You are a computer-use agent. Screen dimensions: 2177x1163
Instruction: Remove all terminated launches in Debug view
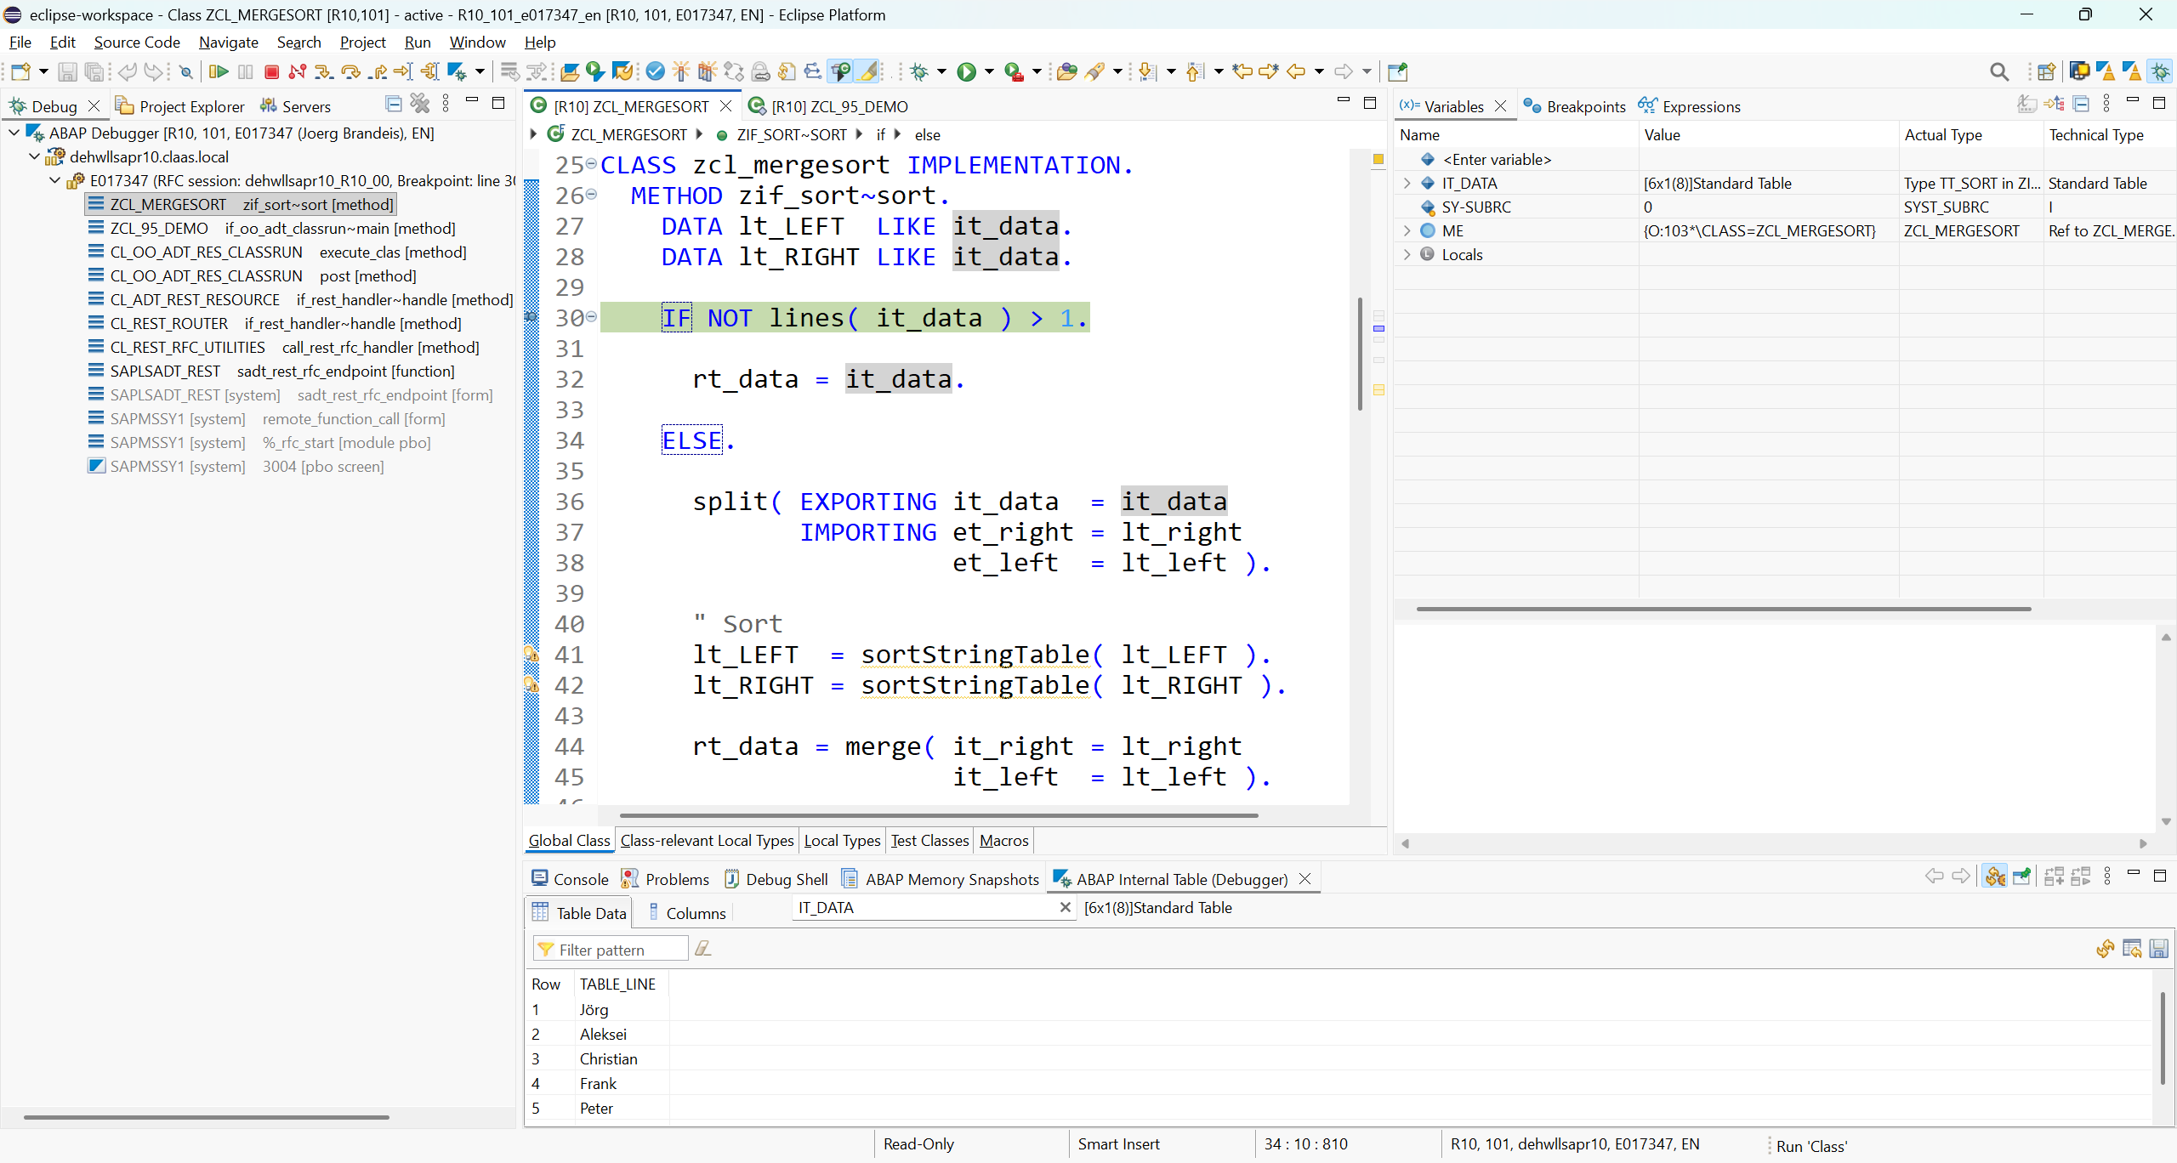tap(420, 104)
